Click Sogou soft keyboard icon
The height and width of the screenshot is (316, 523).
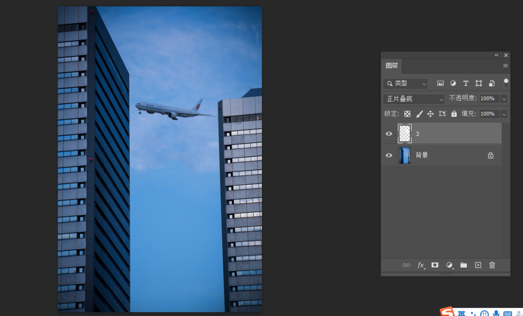click(508, 314)
